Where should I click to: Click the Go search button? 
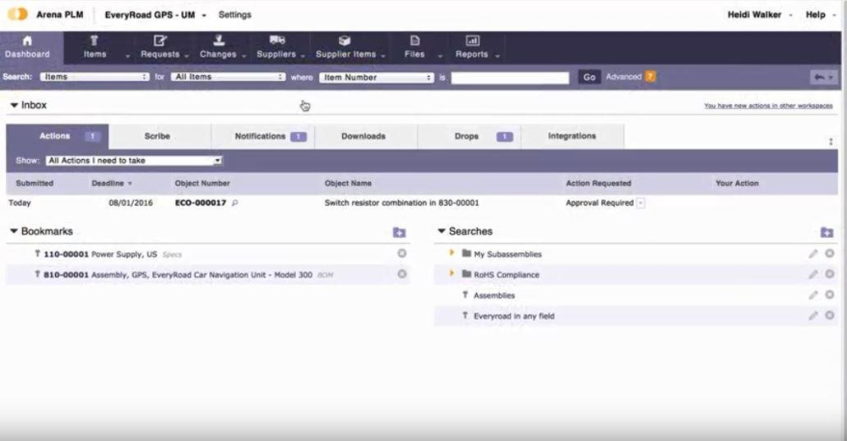pyautogui.click(x=589, y=77)
